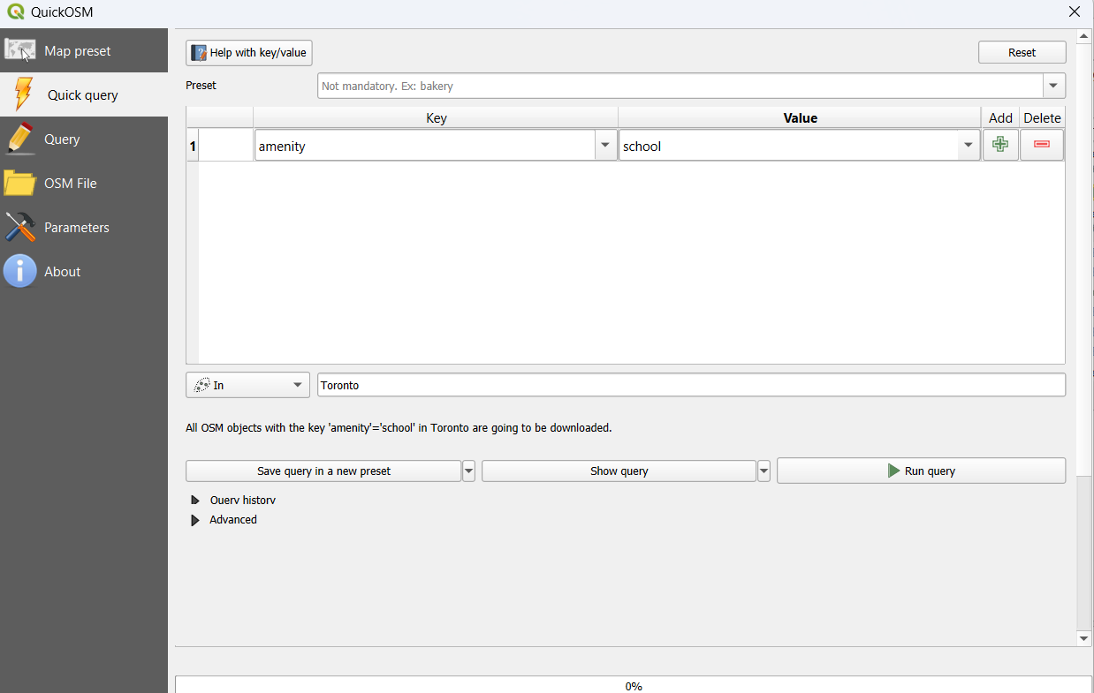The height and width of the screenshot is (693, 1094).
Task: Expand the school Value dropdown
Action: (969, 146)
